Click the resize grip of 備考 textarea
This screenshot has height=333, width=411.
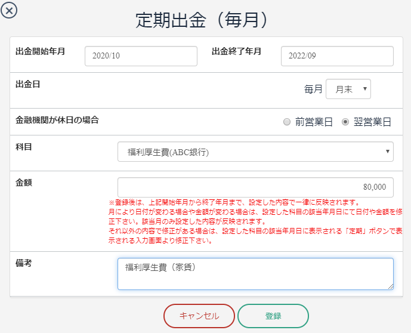coord(390,286)
